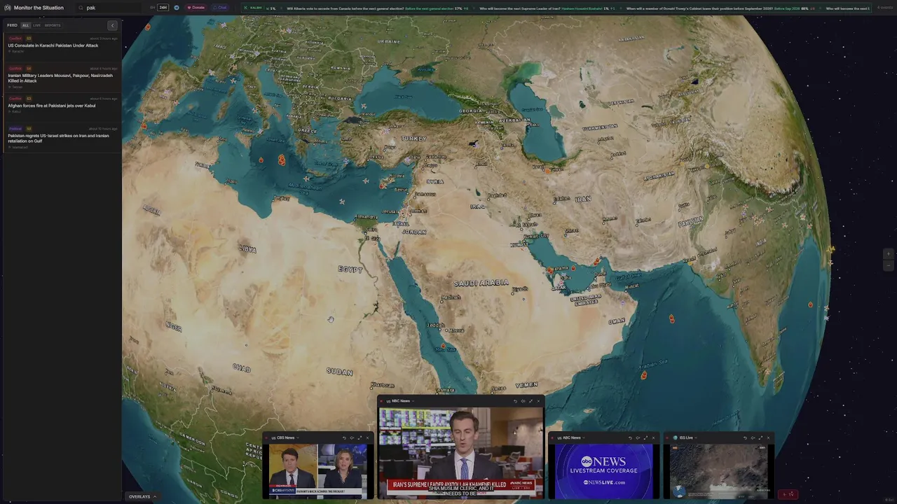This screenshot has height=504, width=897.
Task: Open the Chat button
Action: pyautogui.click(x=220, y=8)
